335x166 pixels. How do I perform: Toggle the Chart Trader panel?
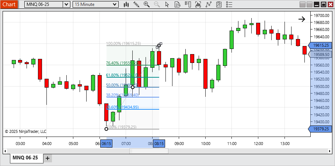pos(188,4)
